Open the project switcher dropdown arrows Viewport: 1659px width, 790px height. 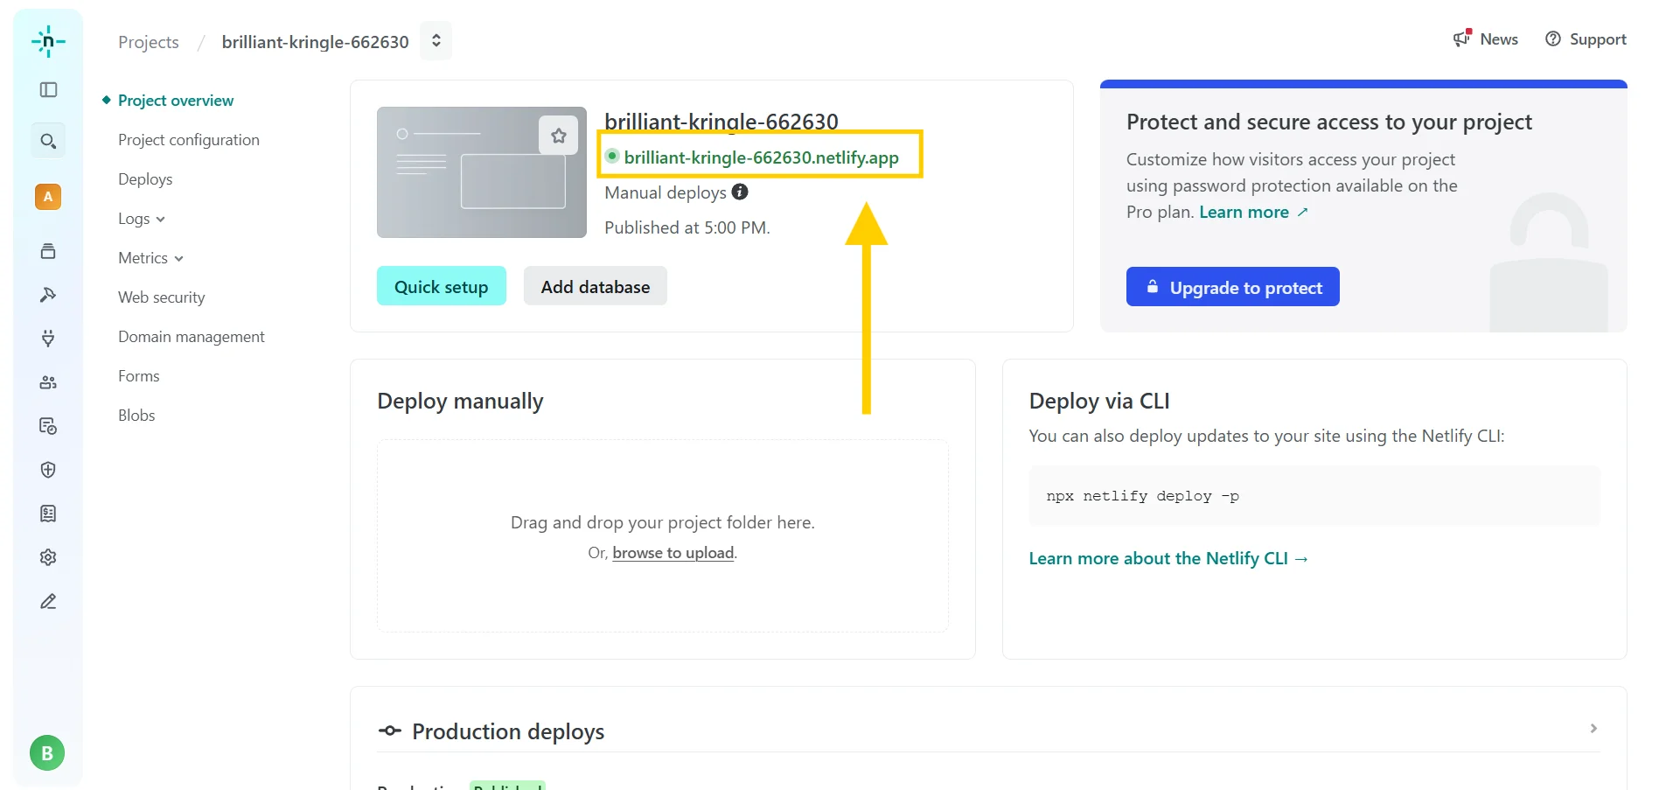pos(436,41)
